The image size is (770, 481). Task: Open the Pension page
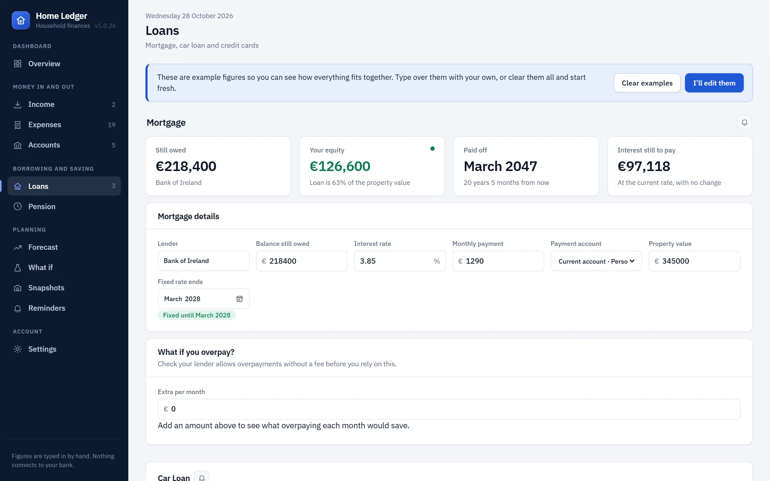tap(64, 206)
